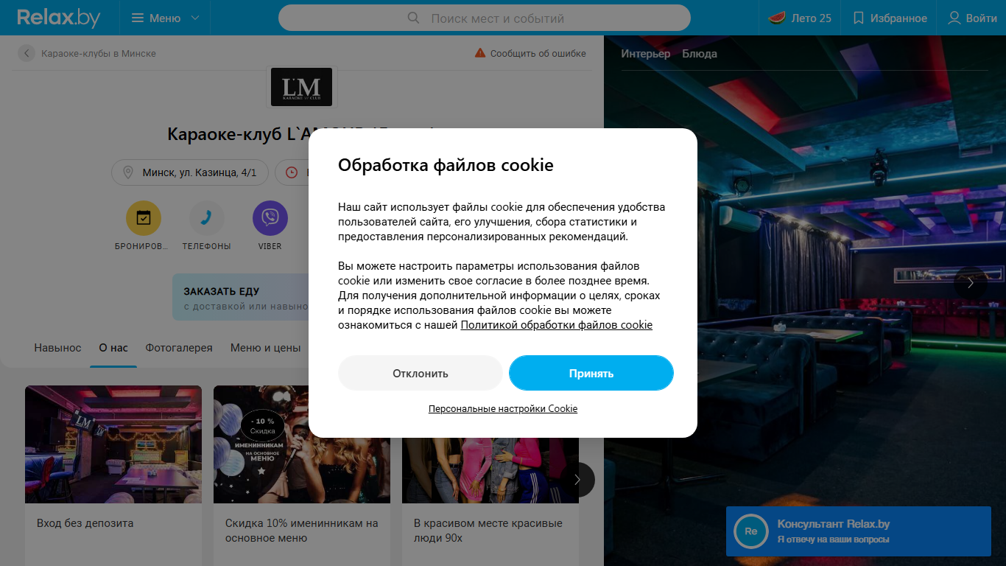This screenshot has width=1006, height=566.
Task: Click Вход без депозита caption text
Action: click(x=85, y=523)
